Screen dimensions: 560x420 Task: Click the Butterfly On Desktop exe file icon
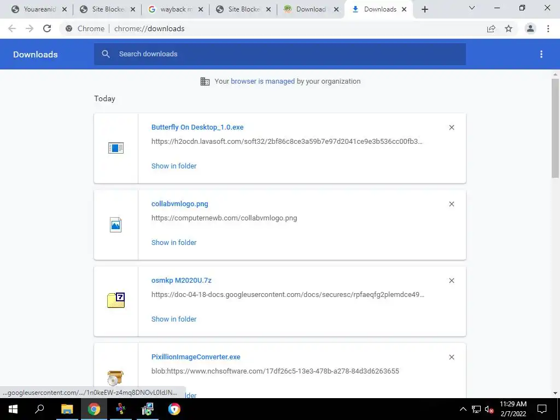point(116,148)
